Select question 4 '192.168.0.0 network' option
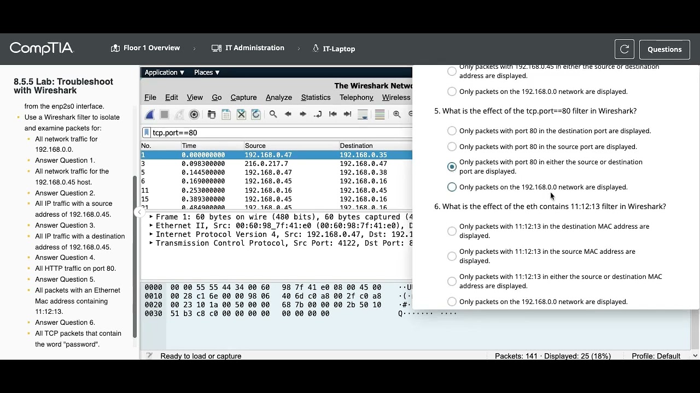Screen dimensions: 700x393 click(452, 92)
